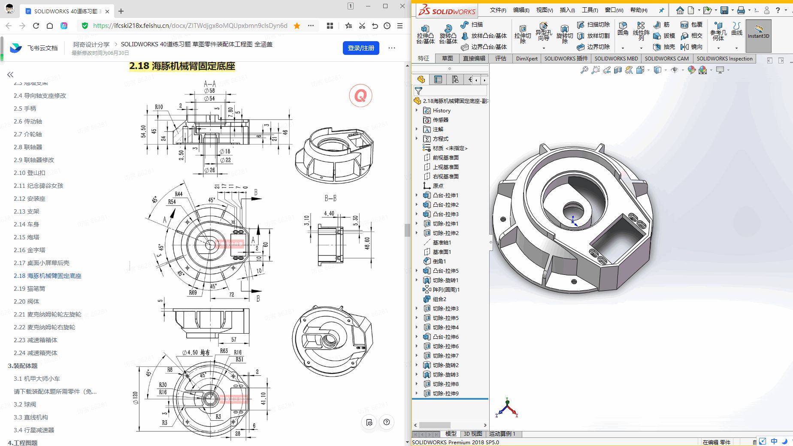793x446 pixels.
Task: Choose the 拔模 draft tool
Action: click(x=664, y=36)
